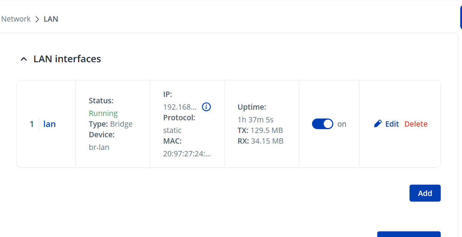This screenshot has width=462, height=237.
Task: Click the info icon beside the IP address
Action: [x=206, y=107]
